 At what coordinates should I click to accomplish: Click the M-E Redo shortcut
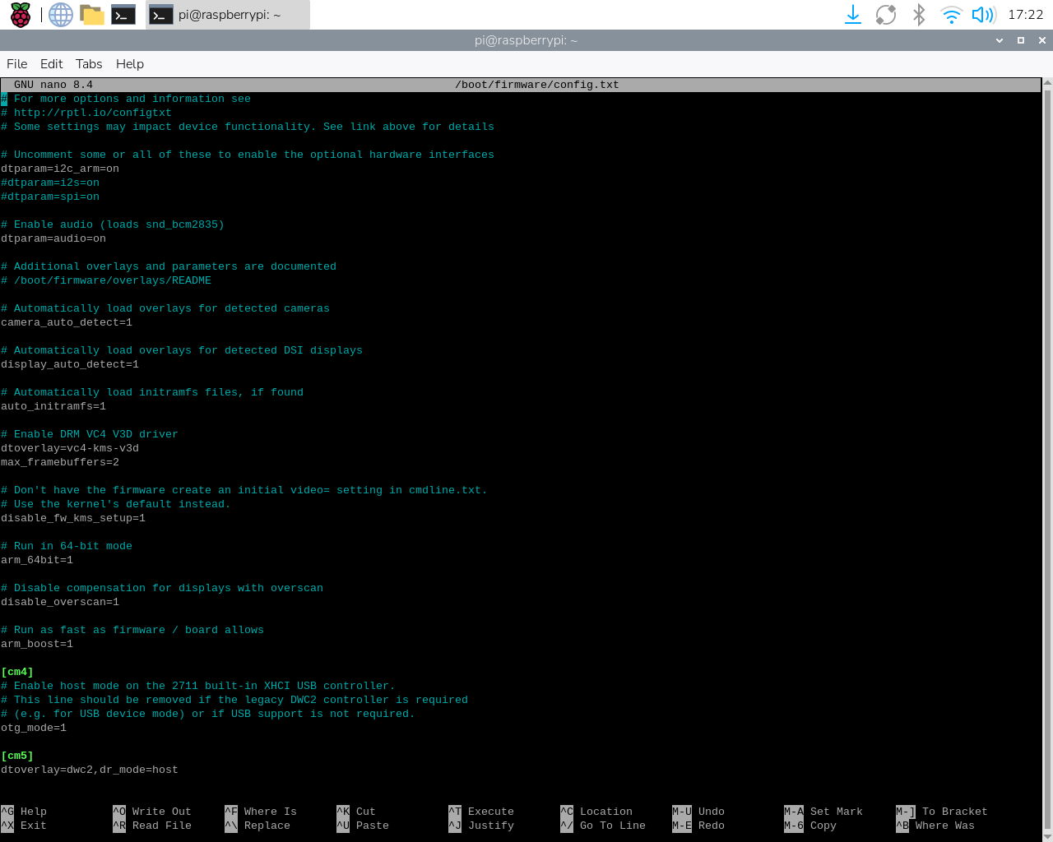tap(698, 826)
